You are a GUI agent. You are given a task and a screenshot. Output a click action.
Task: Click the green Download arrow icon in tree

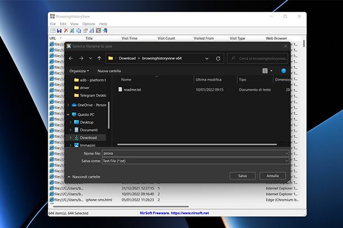point(76,138)
